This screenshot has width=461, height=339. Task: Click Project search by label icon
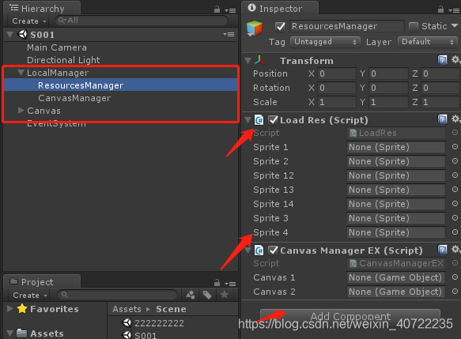pos(207,295)
